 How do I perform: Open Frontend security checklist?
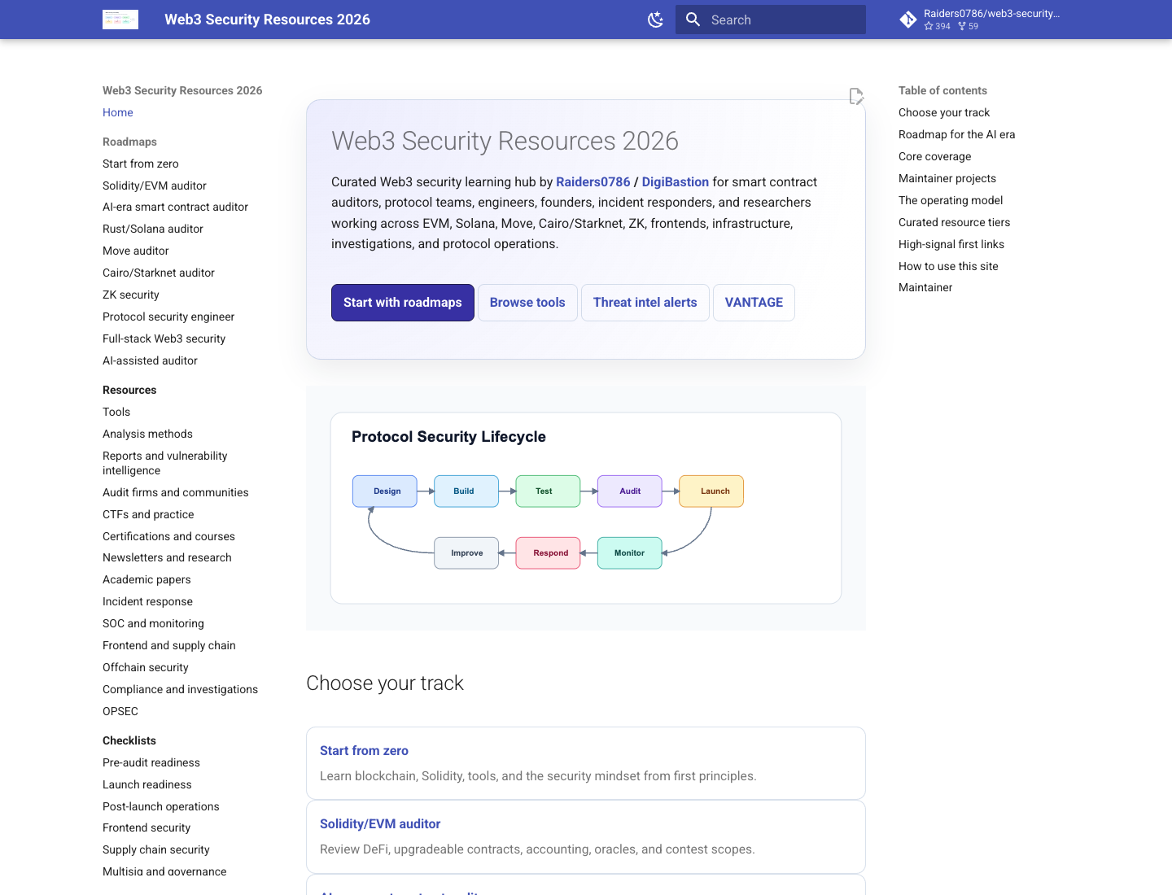click(146, 827)
